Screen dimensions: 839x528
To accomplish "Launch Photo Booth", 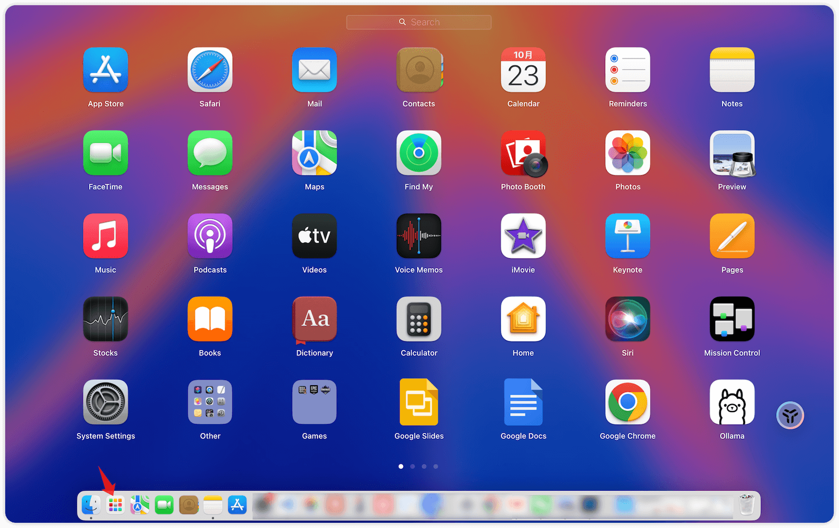I will 523,153.
